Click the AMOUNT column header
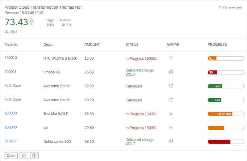This screenshot has height=161, width=247. pos(92,44)
